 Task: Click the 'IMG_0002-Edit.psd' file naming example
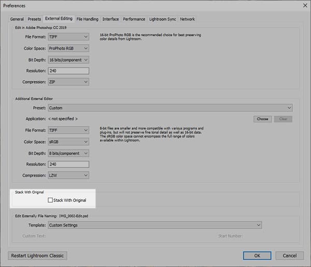(74, 216)
